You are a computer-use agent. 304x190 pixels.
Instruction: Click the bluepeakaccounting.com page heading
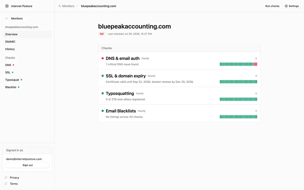pyautogui.click(x=134, y=26)
